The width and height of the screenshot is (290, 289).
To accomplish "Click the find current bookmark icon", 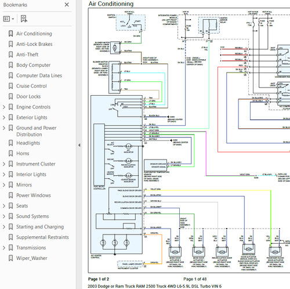I will tap(24, 19).
